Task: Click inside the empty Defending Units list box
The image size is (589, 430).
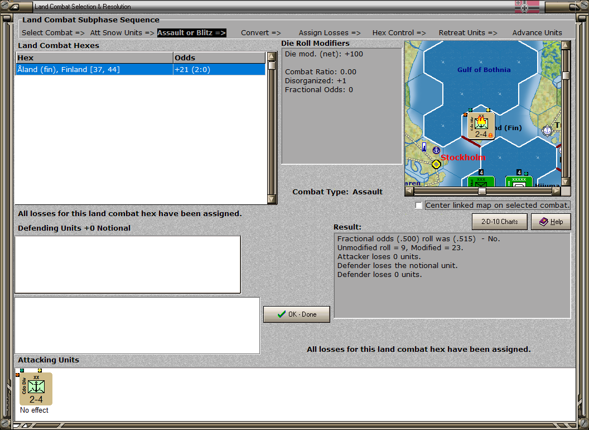Action: tap(128, 265)
